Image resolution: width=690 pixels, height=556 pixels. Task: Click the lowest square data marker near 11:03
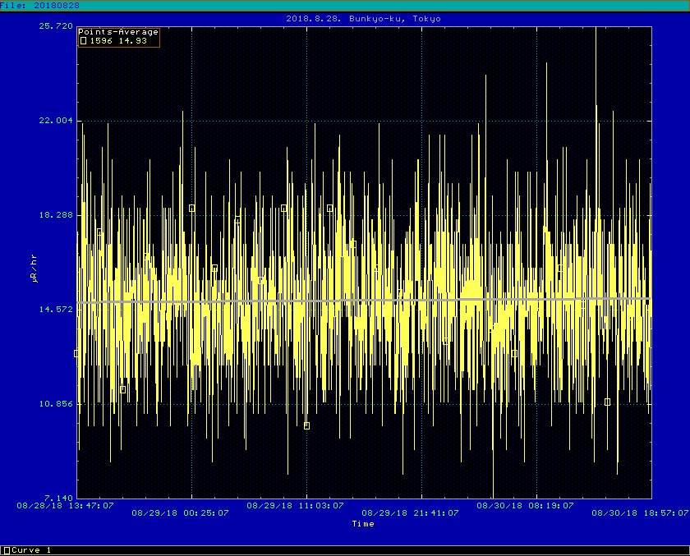(x=306, y=425)
